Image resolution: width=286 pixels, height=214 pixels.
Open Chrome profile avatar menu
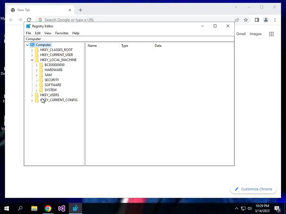click(266, 20)
